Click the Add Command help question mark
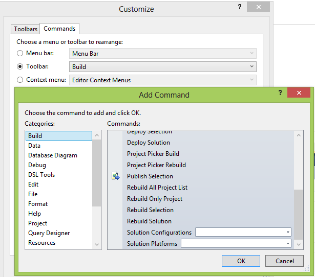The height and width of the screenshot is (277, 315). [x=280, y=93]
